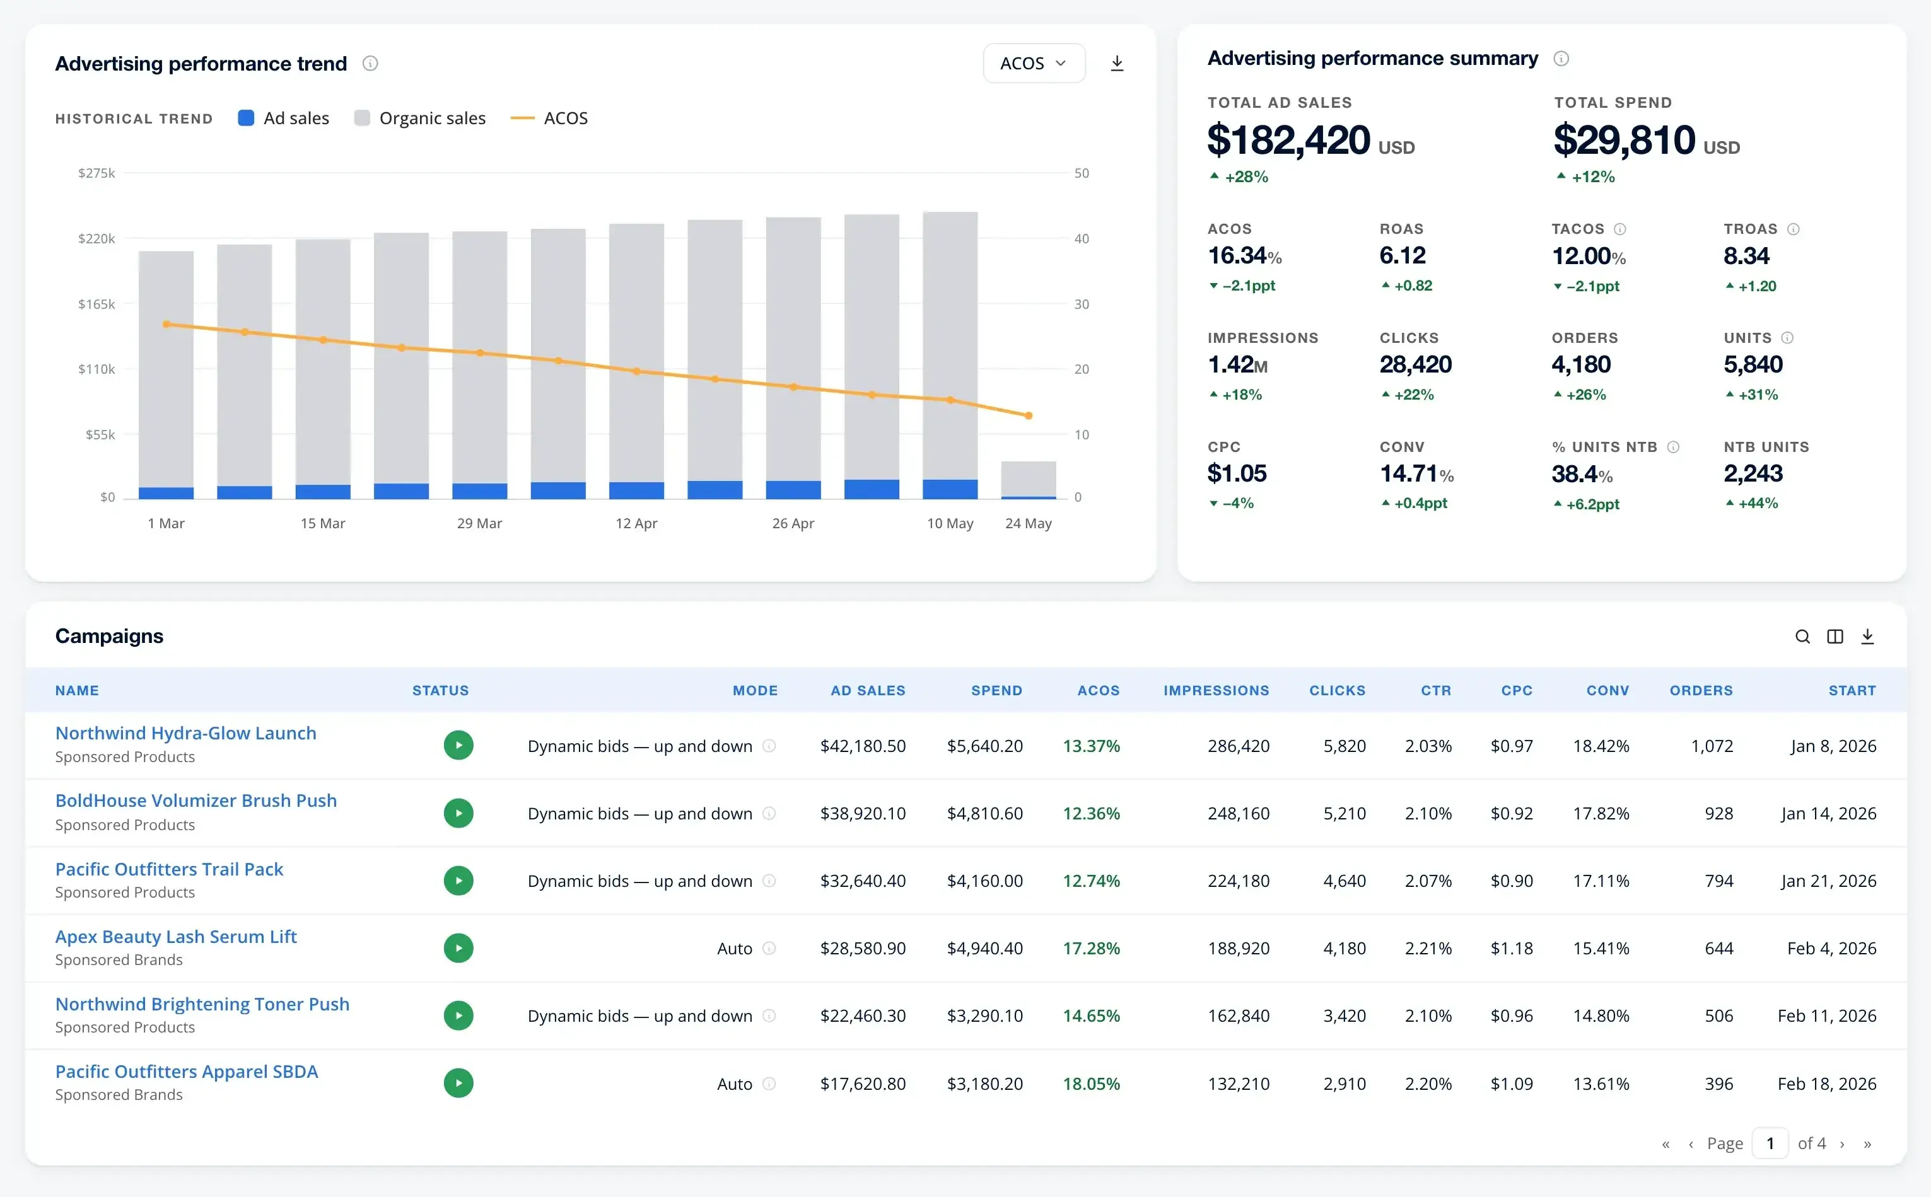Toggle status of Pacific Outfitters Apparel SBDA
The width and height of the screenshot is (1931, 1197).
pyautogui.click(x=458, y=1083)
